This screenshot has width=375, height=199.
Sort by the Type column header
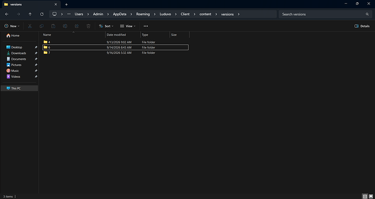click(x=155, y=35)
